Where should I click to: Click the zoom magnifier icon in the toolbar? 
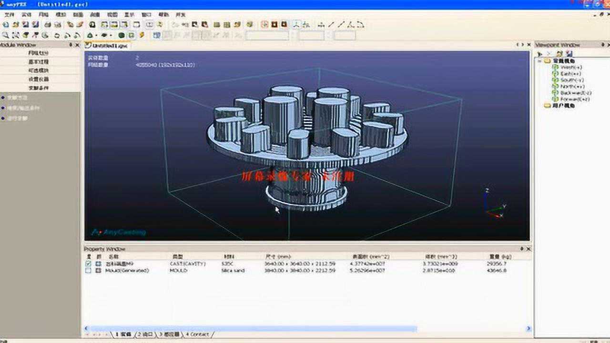[5, 35]
